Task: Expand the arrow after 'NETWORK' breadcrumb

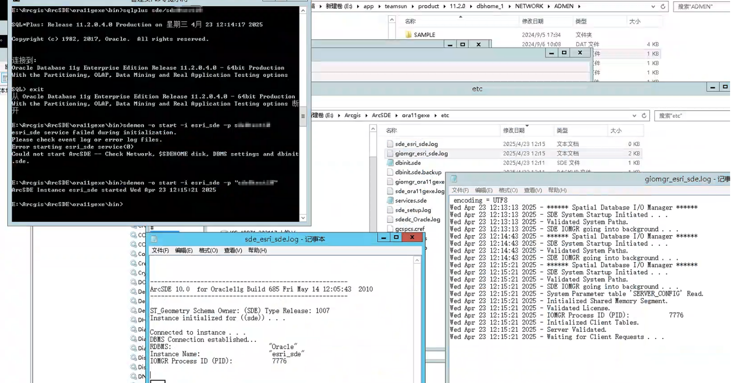Action: click(549, 6)
